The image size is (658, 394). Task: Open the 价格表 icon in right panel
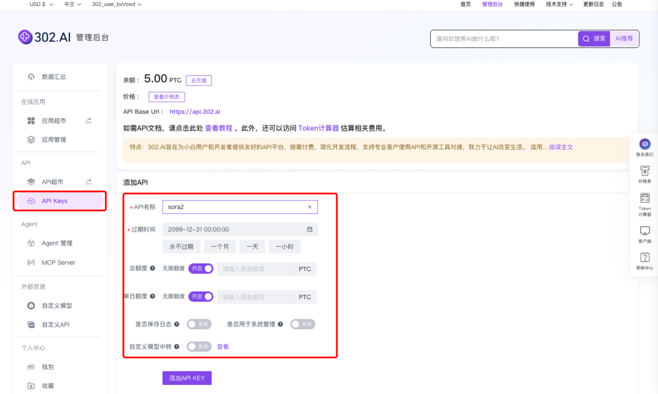pyautogui.click(x=645, y=171)
